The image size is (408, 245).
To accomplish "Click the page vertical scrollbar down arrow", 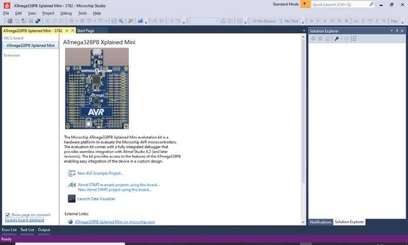I will point(303,222).
